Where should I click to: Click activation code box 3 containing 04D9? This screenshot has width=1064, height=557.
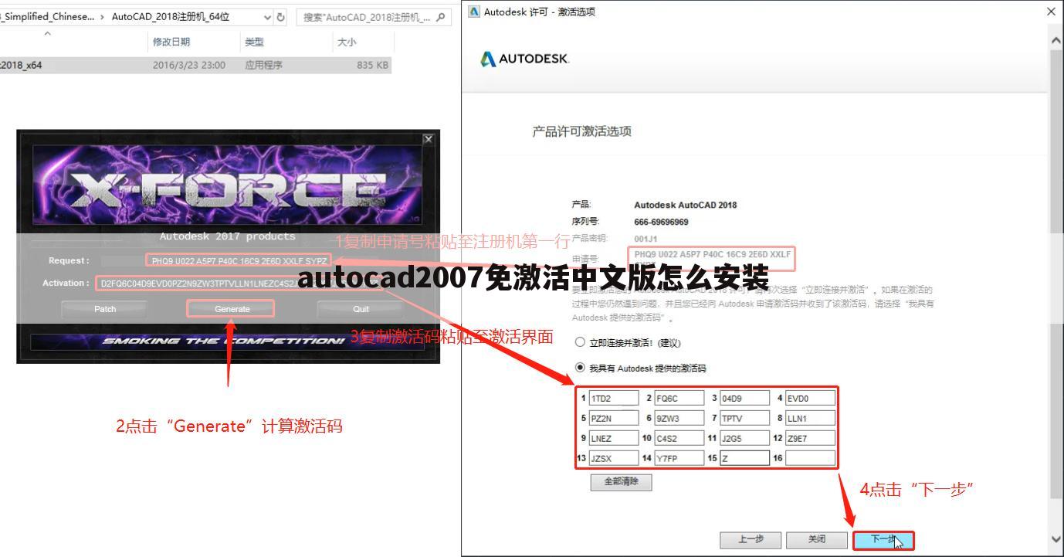click(745, 399)
